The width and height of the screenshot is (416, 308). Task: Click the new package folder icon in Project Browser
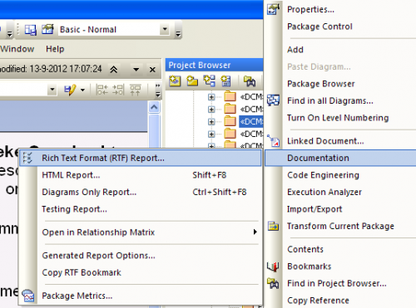coord(192,81)
